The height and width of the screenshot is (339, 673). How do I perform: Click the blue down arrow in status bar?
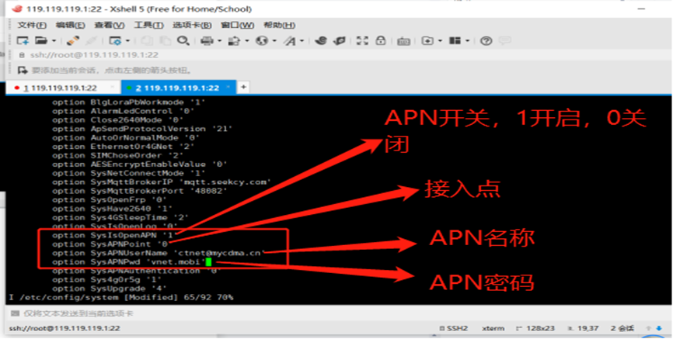point(659,328)
